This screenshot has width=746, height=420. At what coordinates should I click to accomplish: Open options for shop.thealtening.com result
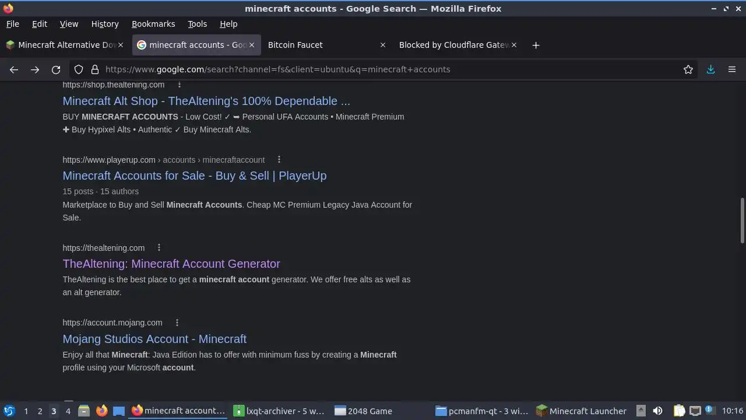(180, 85)
